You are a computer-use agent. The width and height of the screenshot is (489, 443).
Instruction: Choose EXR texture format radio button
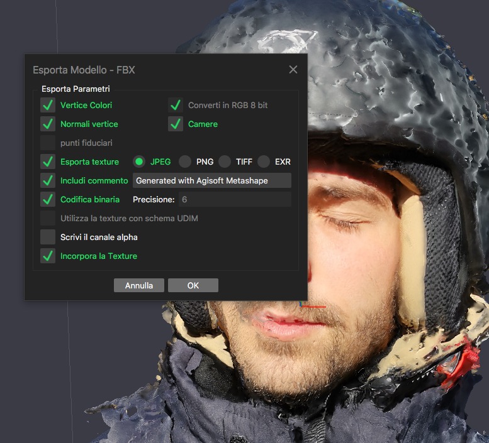point(264,161)
